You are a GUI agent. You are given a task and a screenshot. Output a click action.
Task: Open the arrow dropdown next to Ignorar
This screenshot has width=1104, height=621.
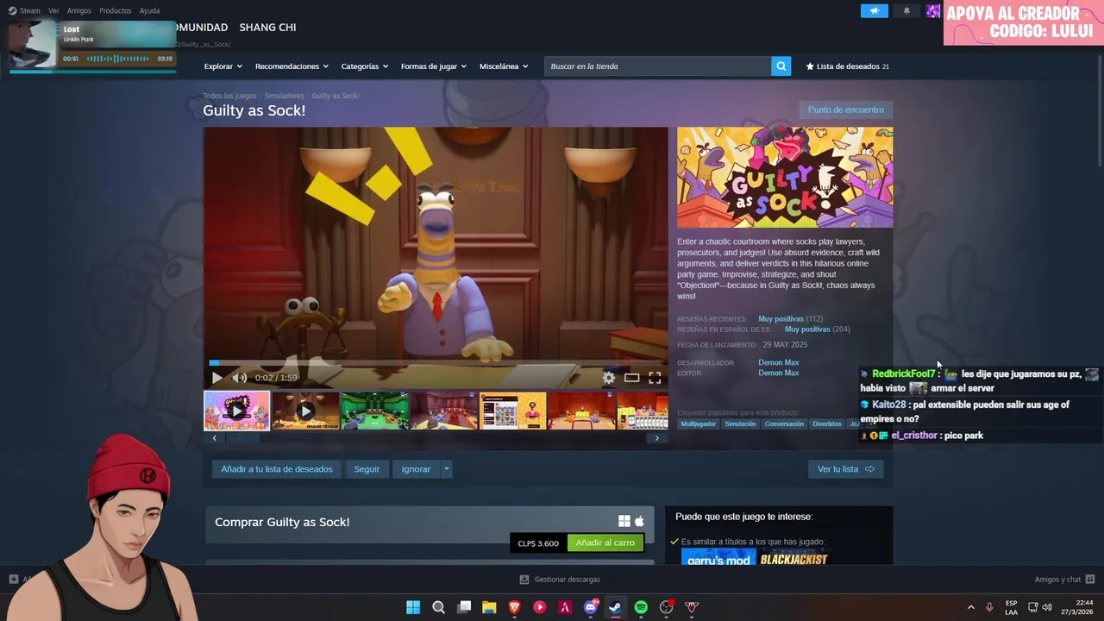click(446, 469)
